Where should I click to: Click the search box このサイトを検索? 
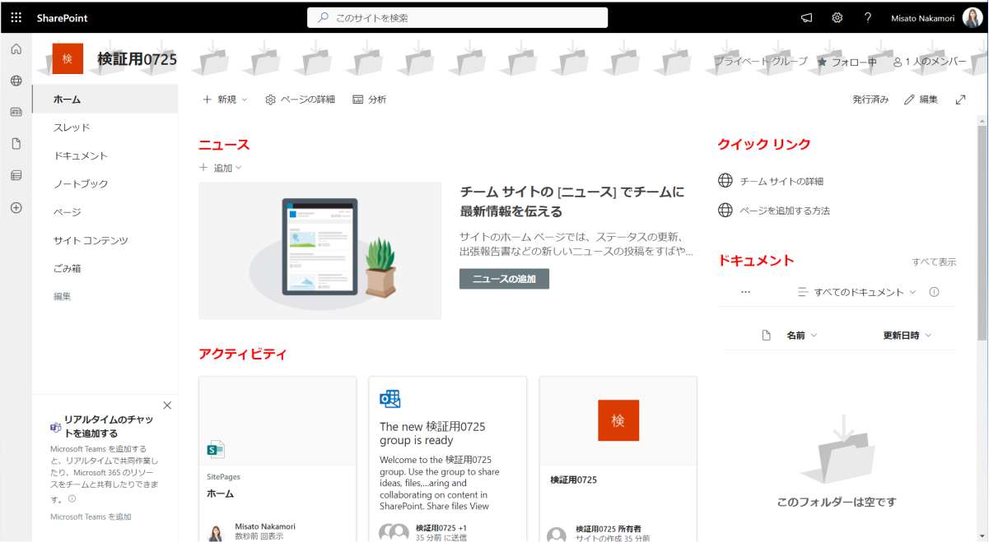[x=458, y=17]
